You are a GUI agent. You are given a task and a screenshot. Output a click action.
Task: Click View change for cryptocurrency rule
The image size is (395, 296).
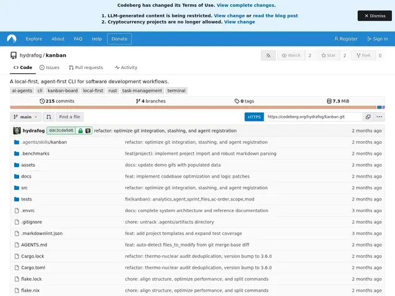pyautogui.click(x=239, y=22)
